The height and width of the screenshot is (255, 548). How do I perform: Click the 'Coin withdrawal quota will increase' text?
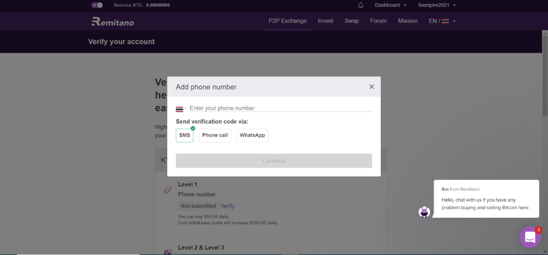pyautogui.click(x=227, y=223)
